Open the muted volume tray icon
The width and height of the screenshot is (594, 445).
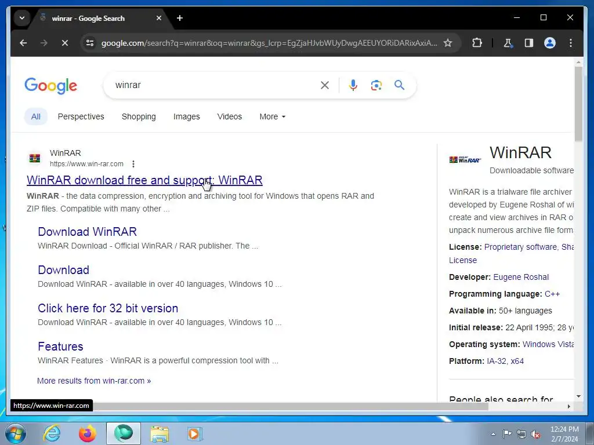coord(535,434)
